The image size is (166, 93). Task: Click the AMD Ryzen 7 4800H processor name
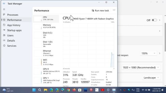click(x=94, y=19)
